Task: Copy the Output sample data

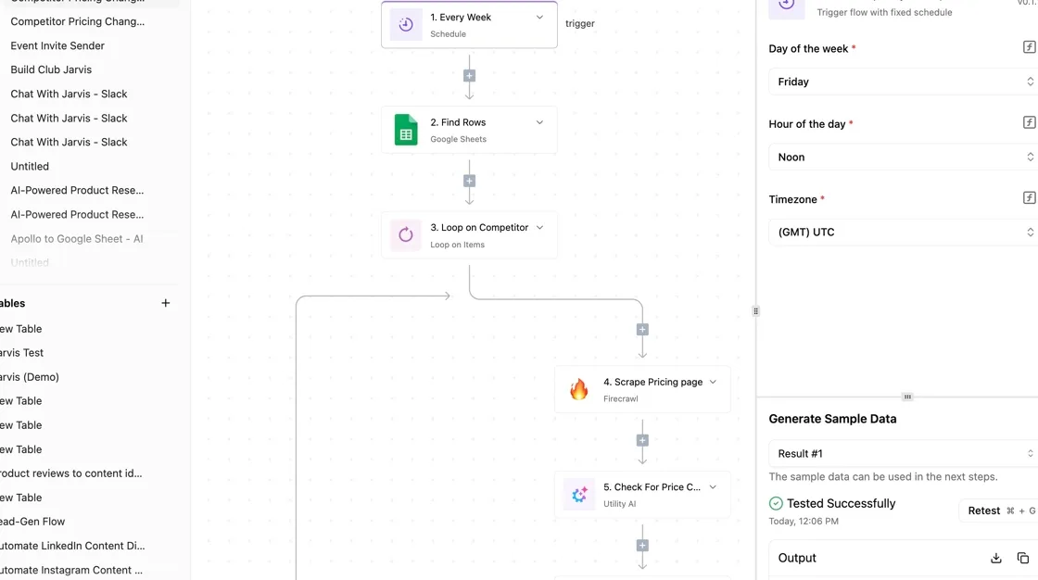Action: (x=1023, y=558)
